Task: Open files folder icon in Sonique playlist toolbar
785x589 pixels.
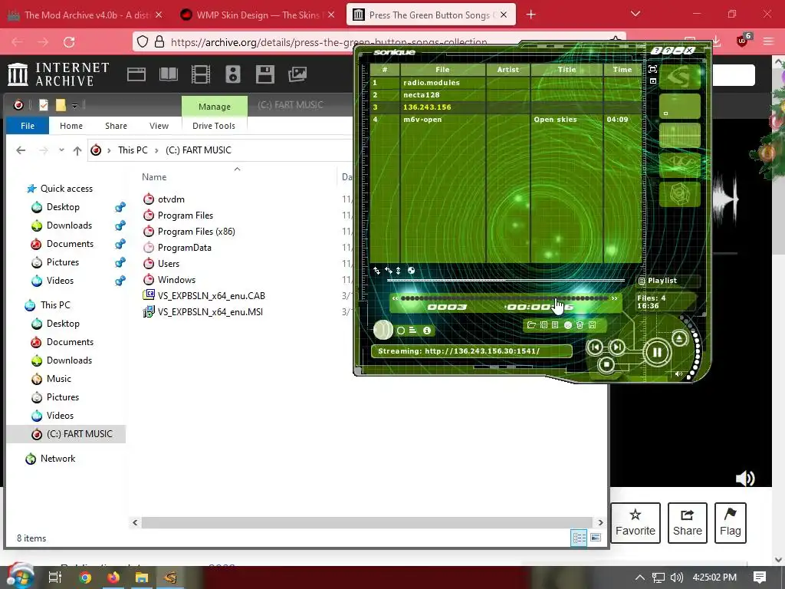Action: point(532,325)
